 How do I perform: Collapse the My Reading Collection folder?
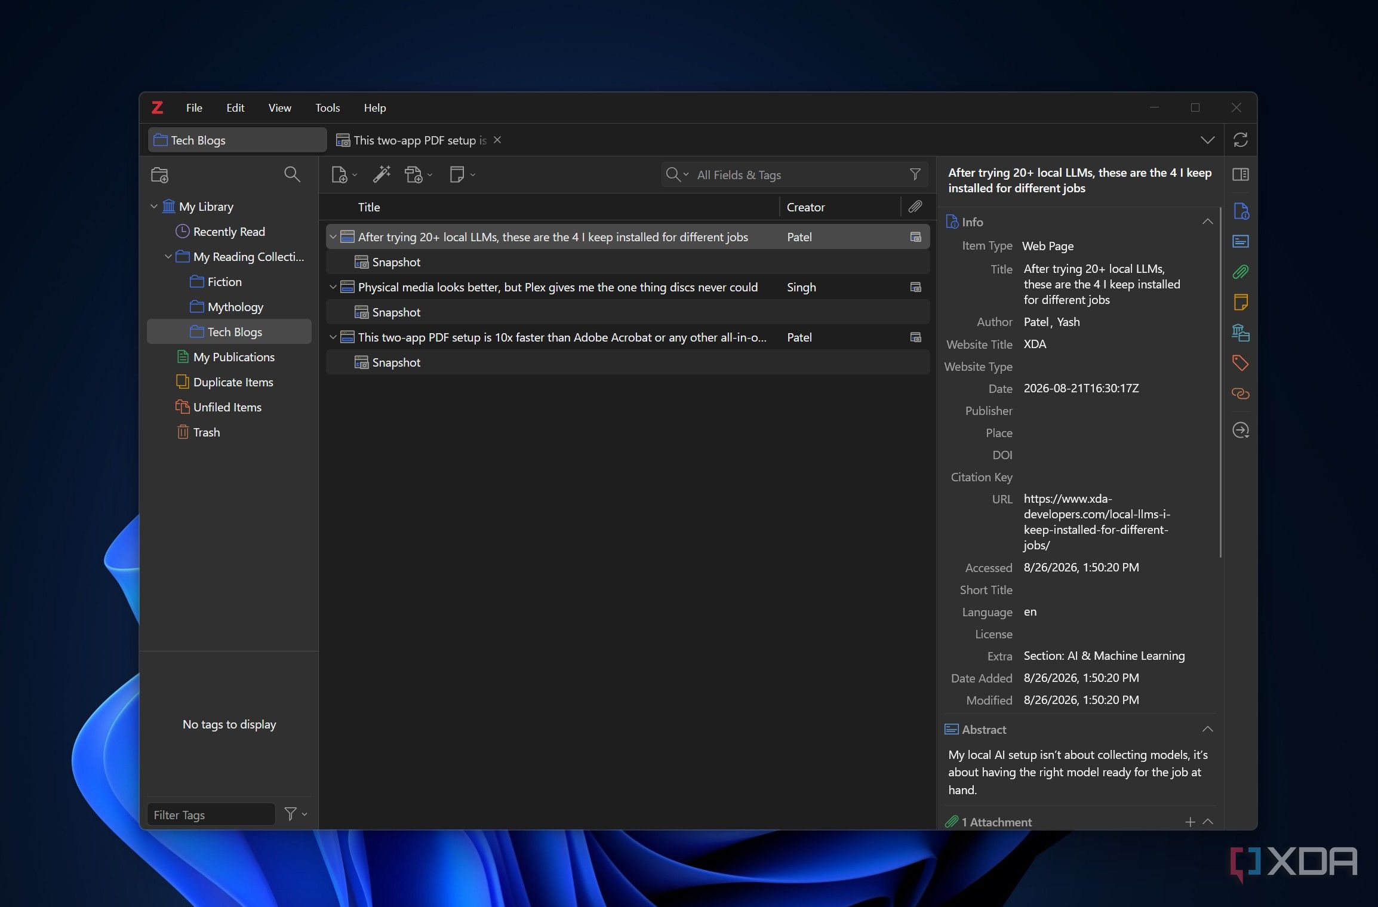point(168,257)
